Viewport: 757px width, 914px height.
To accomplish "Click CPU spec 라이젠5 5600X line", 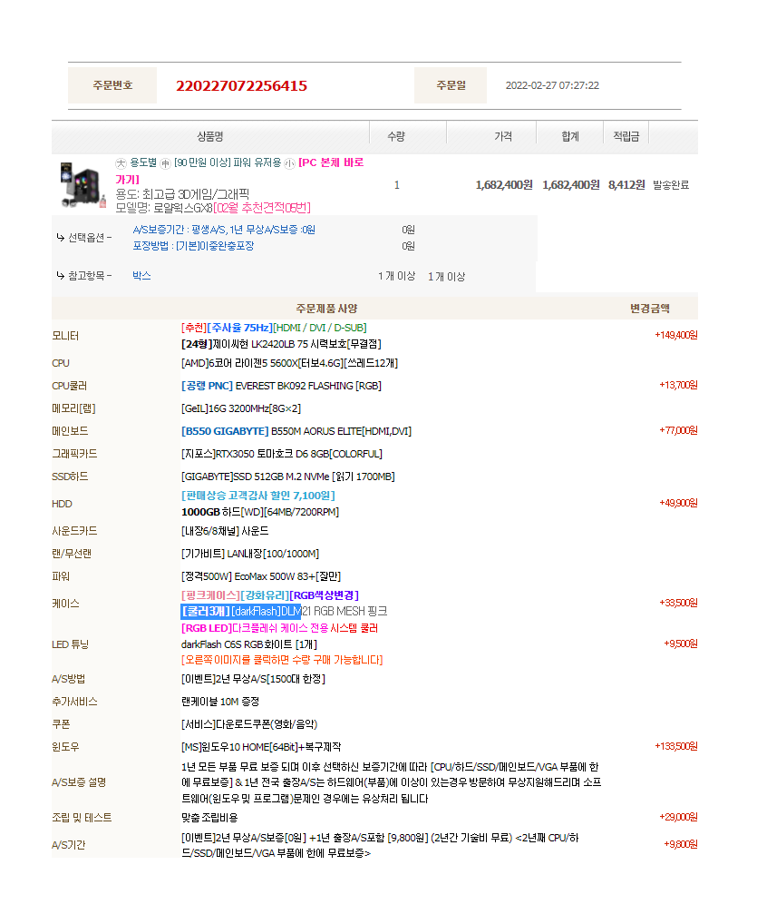I will tap(290, 363).
